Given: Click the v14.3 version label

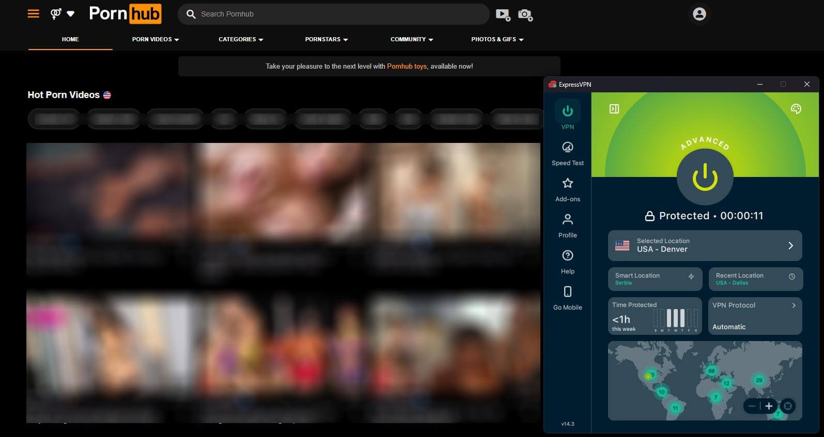Looking at the screenshot, I should (x=567, y=424).
